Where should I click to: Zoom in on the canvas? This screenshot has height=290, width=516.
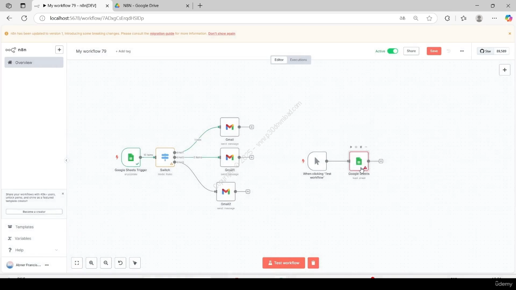(x=92, y=263)
